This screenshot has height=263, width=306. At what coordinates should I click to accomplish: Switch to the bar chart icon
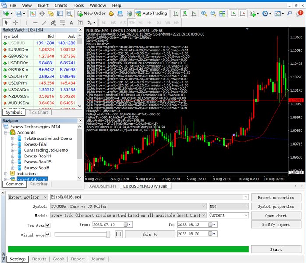click(x=176, y=14)
